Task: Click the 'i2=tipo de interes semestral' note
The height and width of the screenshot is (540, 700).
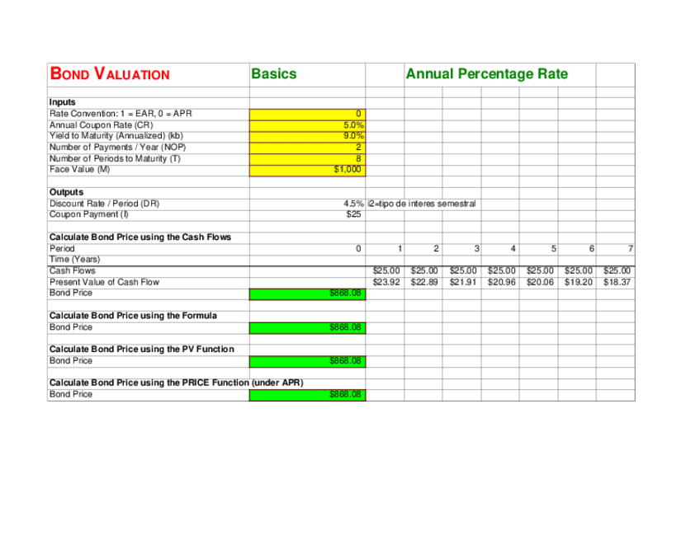Action: (422, 204)
